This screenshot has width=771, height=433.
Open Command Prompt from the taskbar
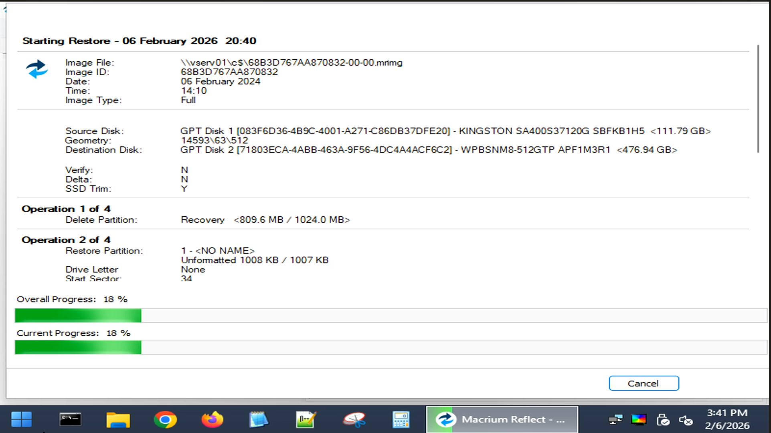[70, 419]
